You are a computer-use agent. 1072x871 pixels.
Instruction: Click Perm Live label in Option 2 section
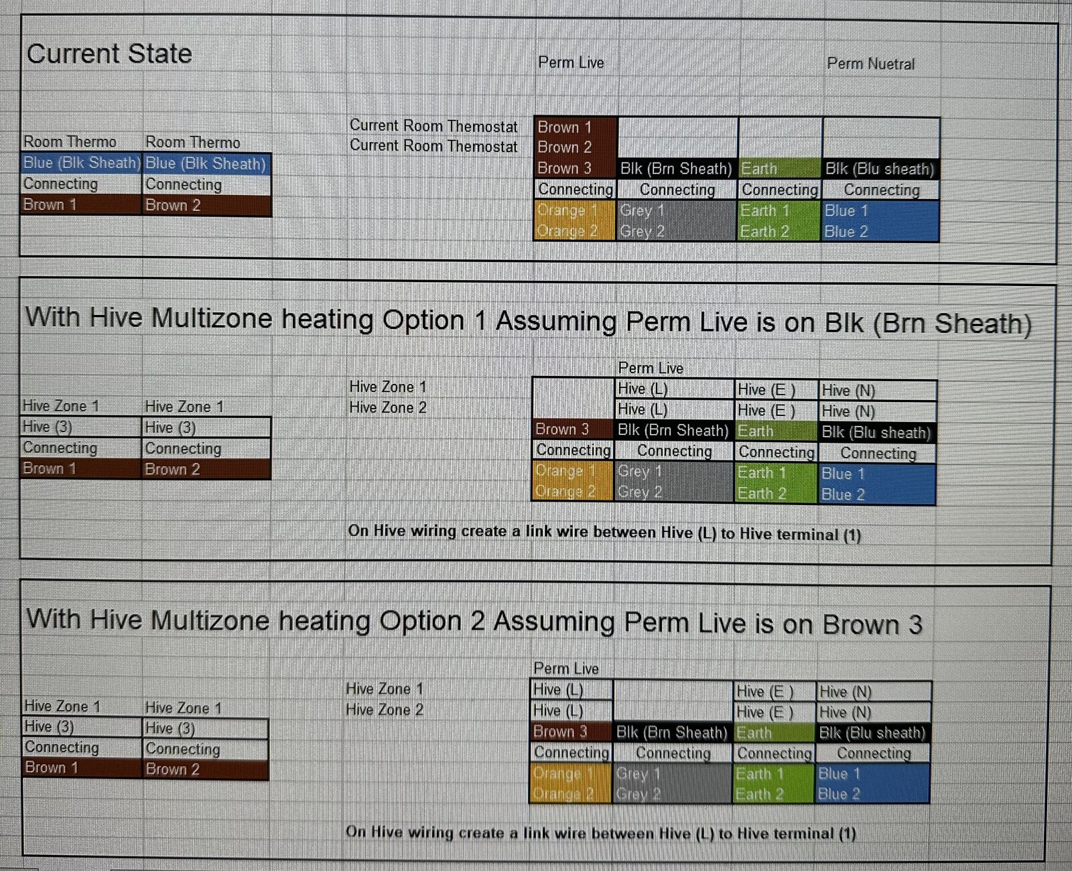pos(566,668)
